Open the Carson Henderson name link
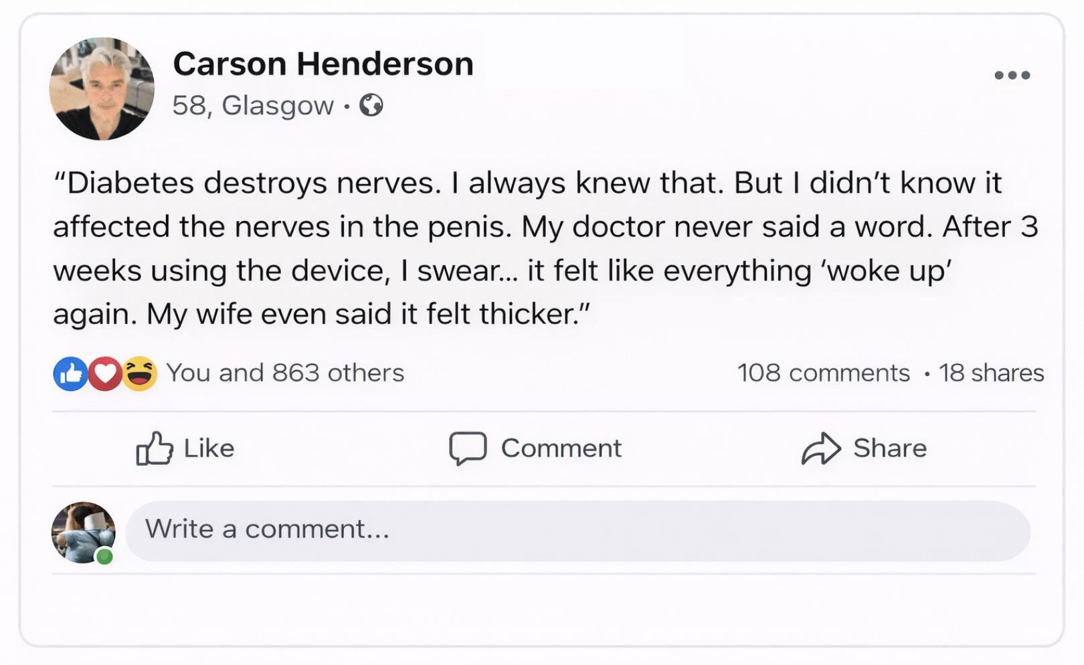Viewport: 1084px width, 665px height. (323, 64)
